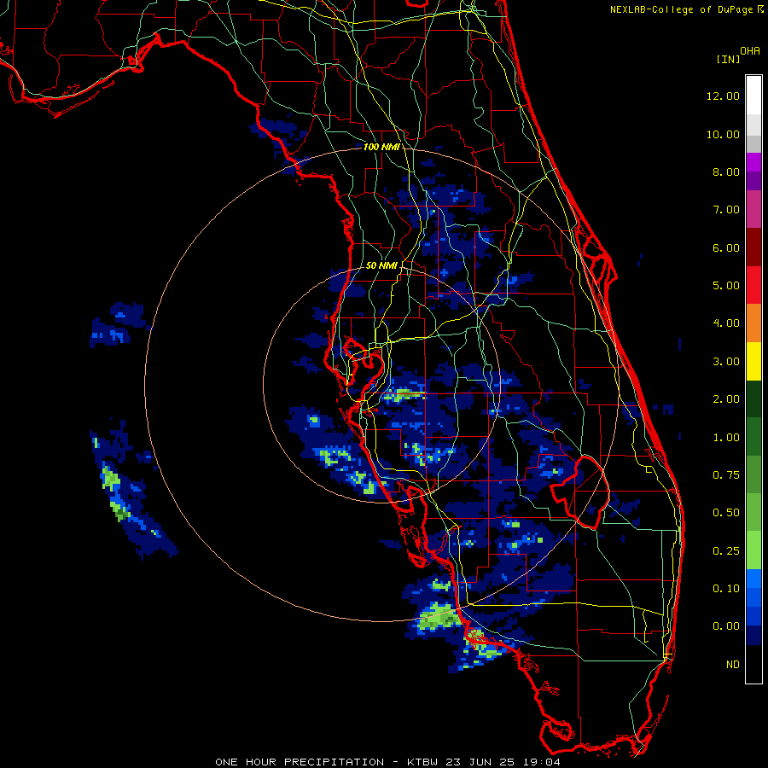
Task: Click the KTBW radar site identifier
Action: click(426, 762)
